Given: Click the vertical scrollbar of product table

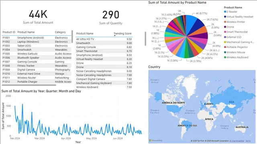Looking at the screenshot, I should tap(72, 37).
